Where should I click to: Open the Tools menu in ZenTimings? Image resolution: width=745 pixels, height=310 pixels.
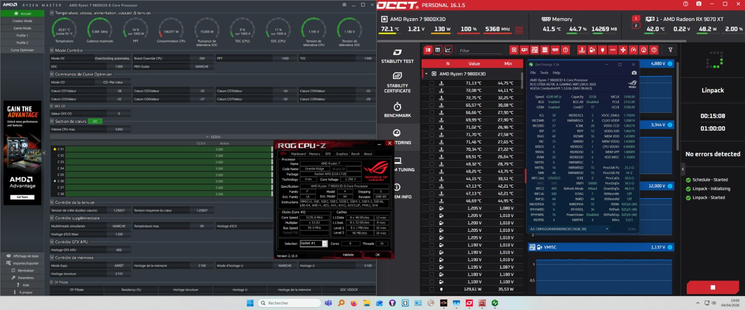click(x=544, y=73)
